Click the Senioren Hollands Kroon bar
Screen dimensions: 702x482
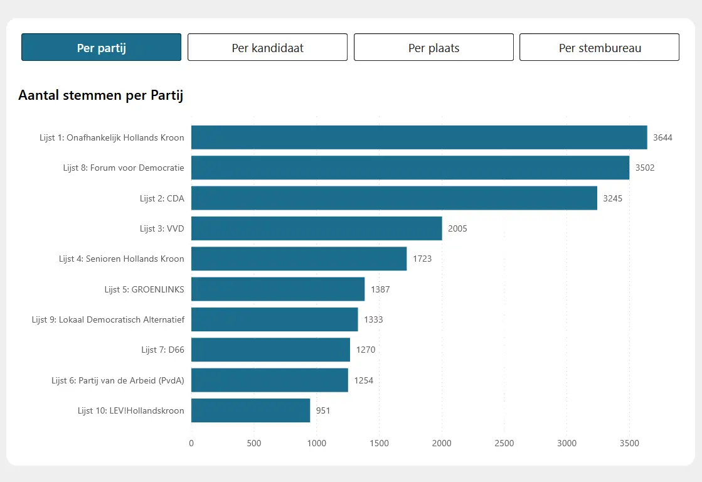[x=299, y=259]
